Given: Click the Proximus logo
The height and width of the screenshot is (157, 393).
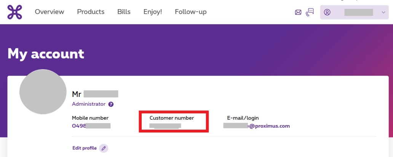Looking at the screenshot, I should click(15, 12).
